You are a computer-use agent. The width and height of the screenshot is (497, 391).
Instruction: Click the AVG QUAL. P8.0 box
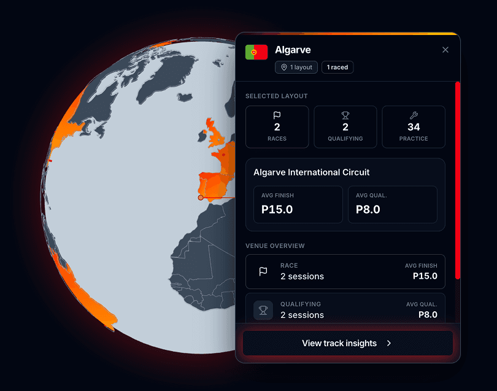coord(393,204)
